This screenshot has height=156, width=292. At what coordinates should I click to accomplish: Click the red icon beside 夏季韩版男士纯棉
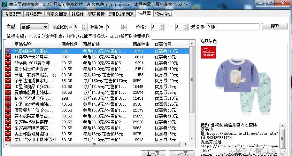pos(8,92)
